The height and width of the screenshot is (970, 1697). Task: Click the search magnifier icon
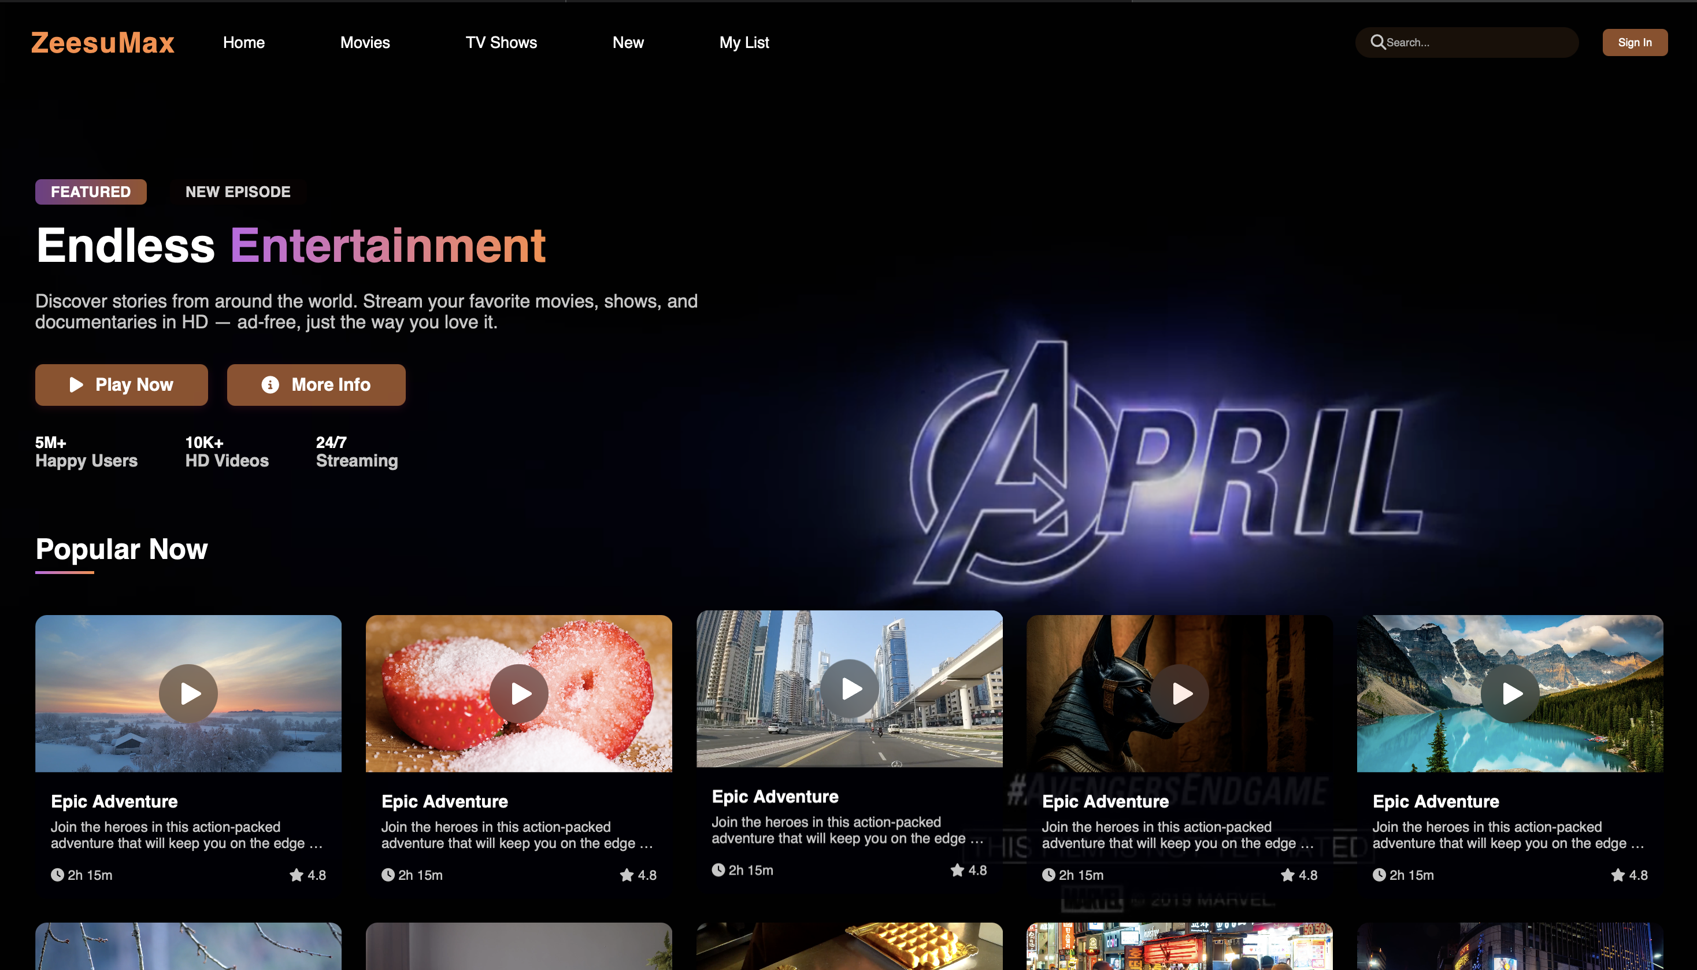click(x=1377, y=43)
